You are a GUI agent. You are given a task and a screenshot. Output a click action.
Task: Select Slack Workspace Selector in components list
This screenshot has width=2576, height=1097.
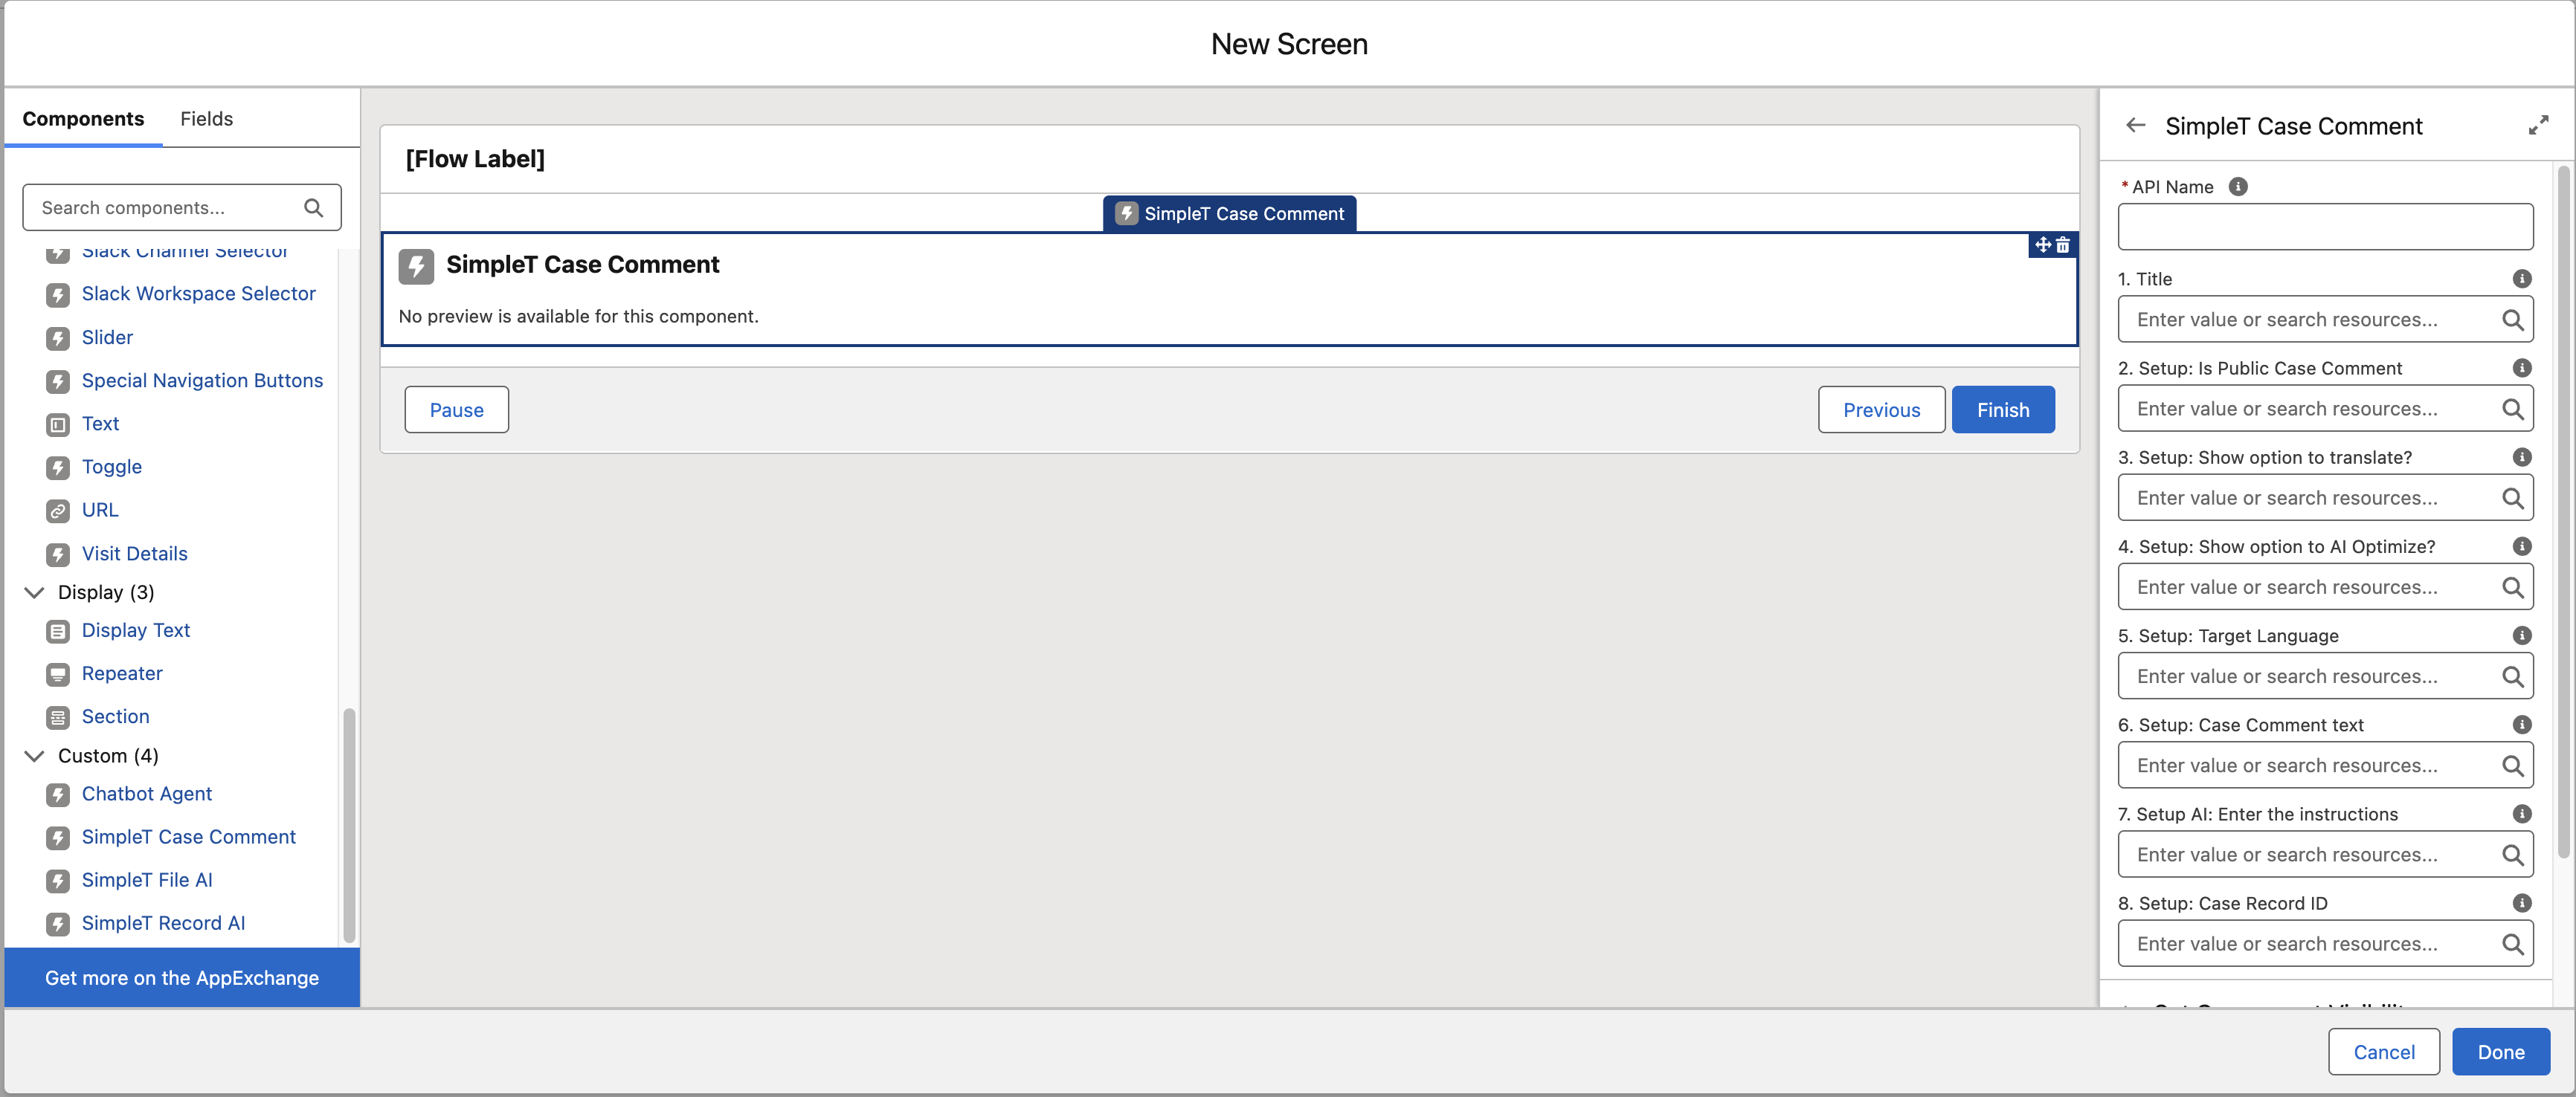click(x=198, y=294)
